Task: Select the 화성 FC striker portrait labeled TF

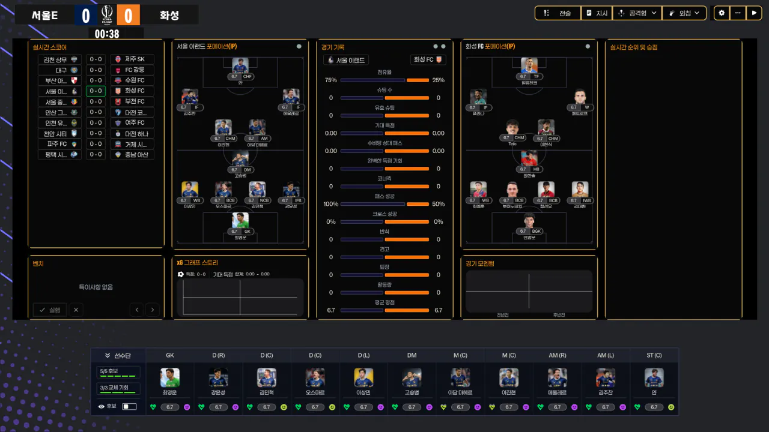Action: (529, 66)
